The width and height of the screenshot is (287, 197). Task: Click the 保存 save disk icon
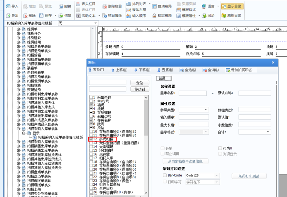point(41,15)
